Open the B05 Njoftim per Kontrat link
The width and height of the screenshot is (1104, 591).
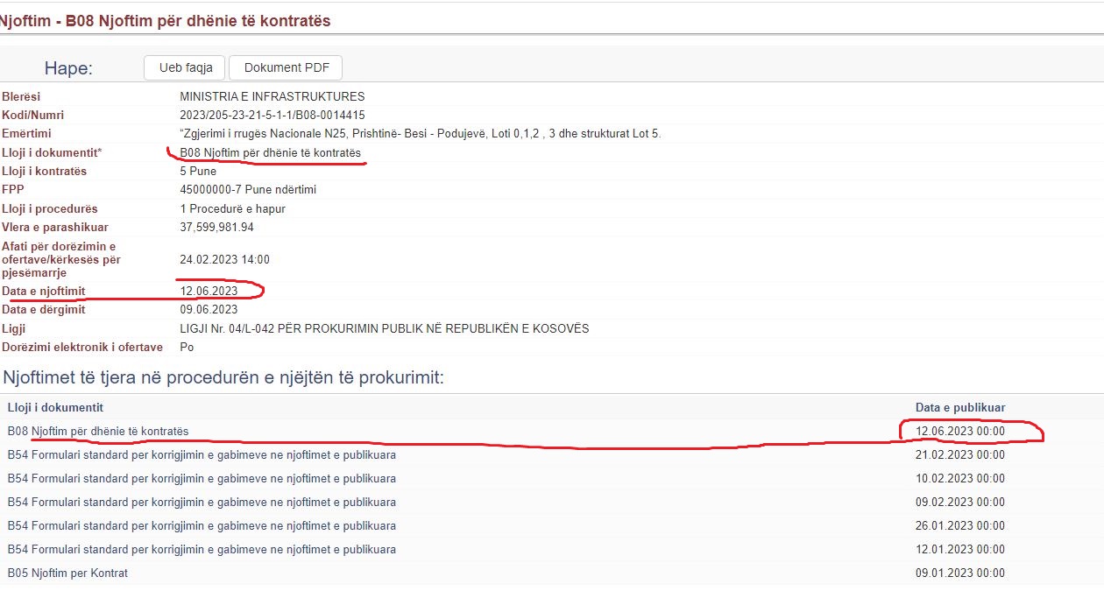(x=67, y=573)
